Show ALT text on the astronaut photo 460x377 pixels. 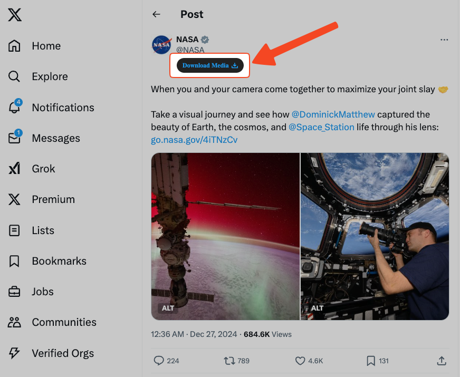[x=318, y=308]
